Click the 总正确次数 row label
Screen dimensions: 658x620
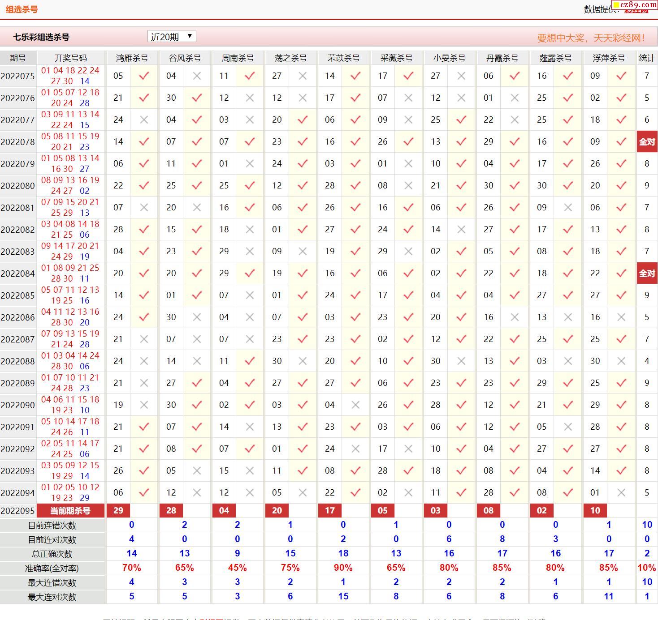point(52,554)
